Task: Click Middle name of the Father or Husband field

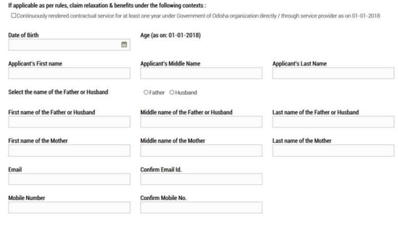Action: (201, 122)
